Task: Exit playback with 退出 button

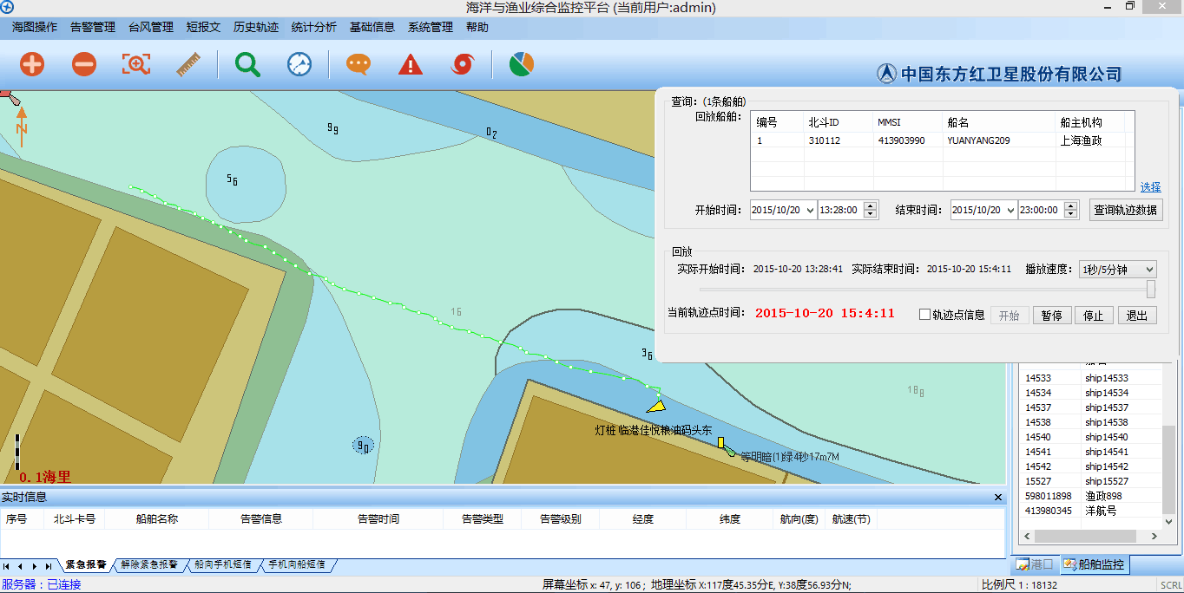Action: point(1137,316)
